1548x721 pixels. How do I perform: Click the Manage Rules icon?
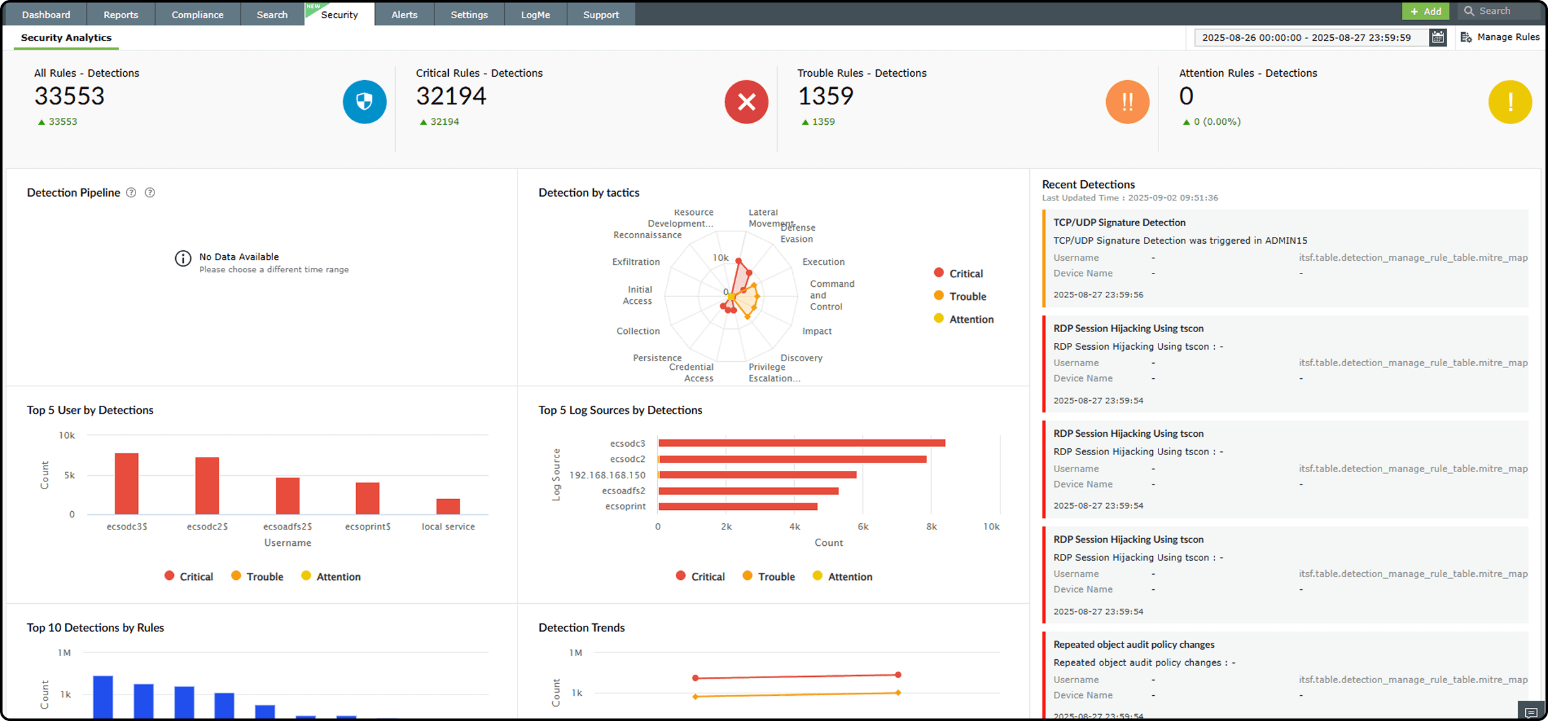point(1466,38)
